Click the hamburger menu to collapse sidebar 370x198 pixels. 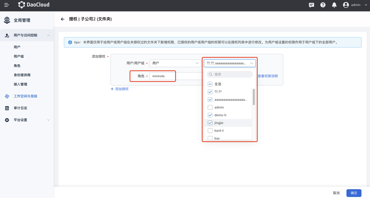point(7,5)
